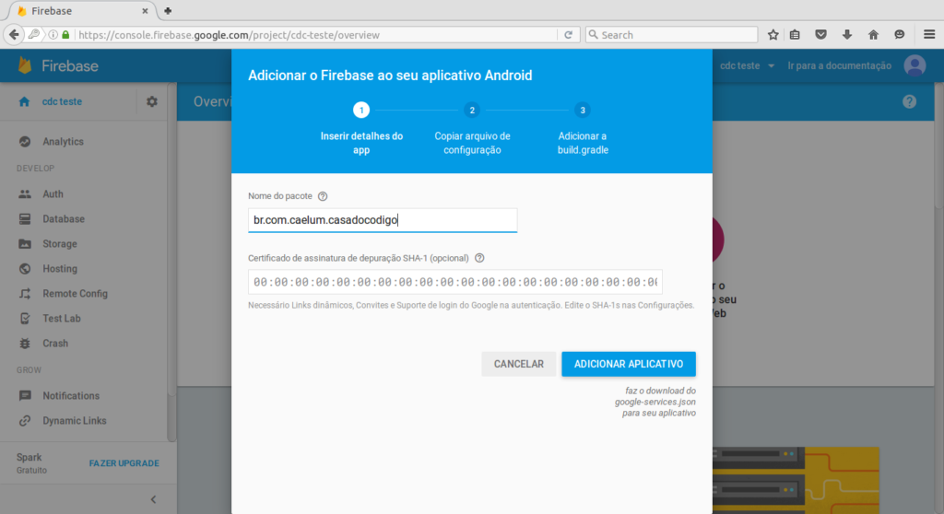
Task: Focus the Nome do pacote input field
Action: (x=383, y=220)
